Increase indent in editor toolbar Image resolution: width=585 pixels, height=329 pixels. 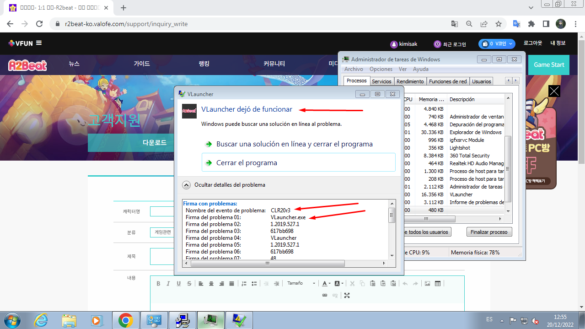(x=276, y=284)
